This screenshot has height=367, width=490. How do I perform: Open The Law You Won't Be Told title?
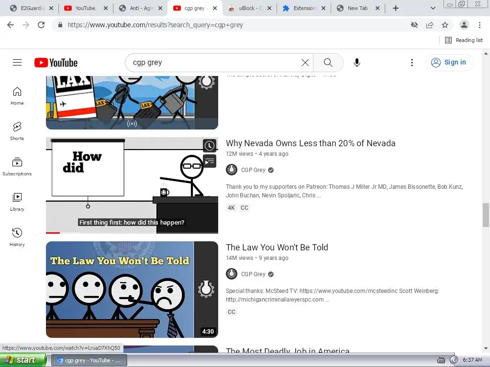point(277,247)
